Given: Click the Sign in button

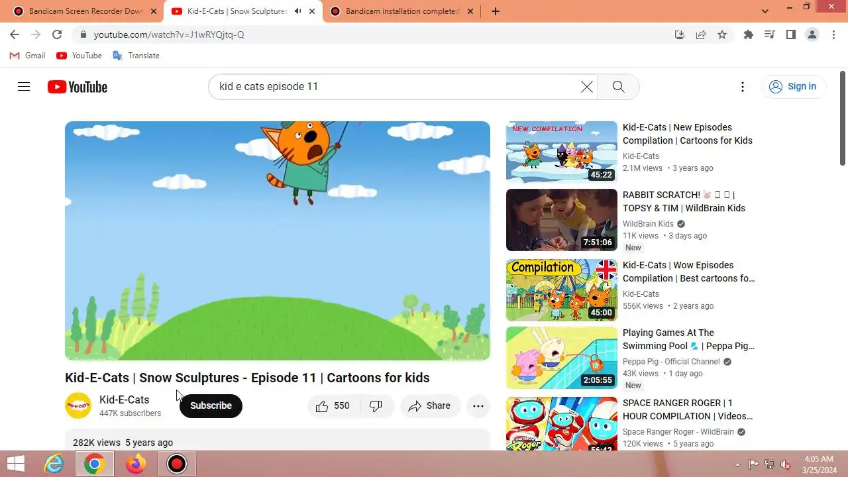Looking at the screenshot, I should [794, 87].
